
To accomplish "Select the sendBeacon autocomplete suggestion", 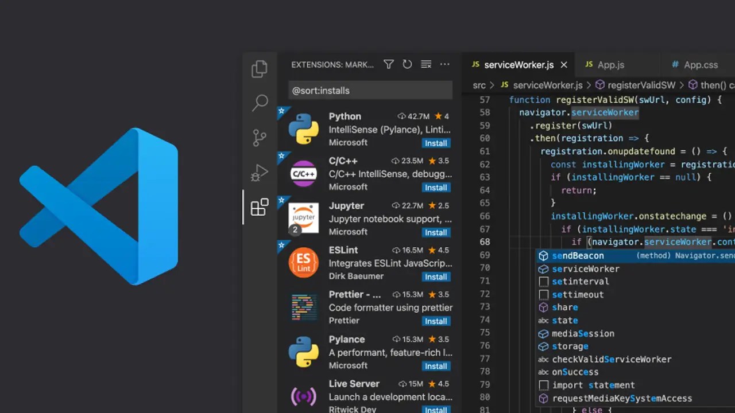I will (x=578, y=256).
